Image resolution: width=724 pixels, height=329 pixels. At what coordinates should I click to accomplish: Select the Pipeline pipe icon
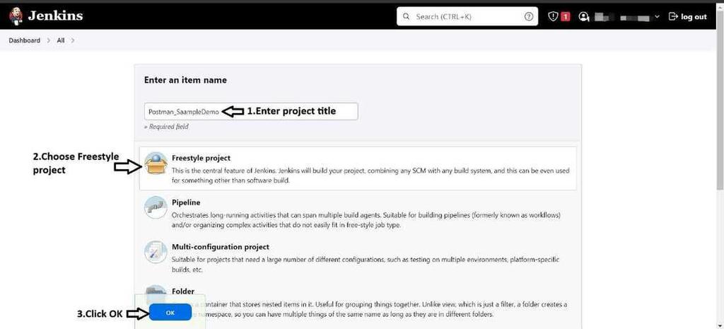156,208
